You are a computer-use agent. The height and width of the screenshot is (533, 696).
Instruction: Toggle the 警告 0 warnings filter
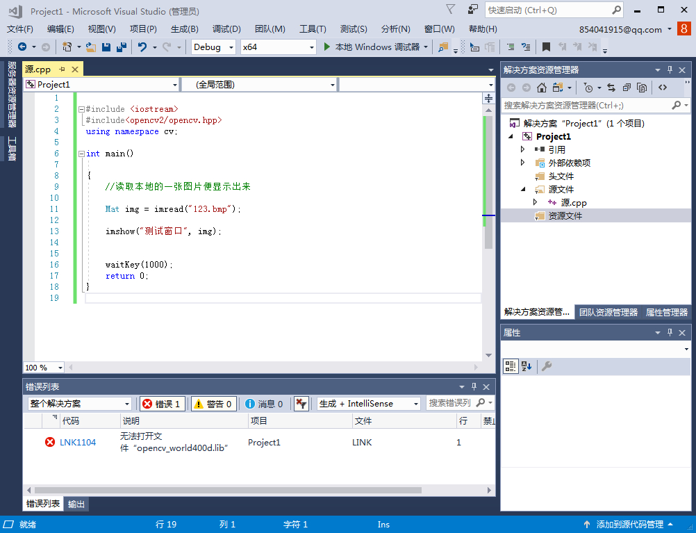click(x=213, y=404)
